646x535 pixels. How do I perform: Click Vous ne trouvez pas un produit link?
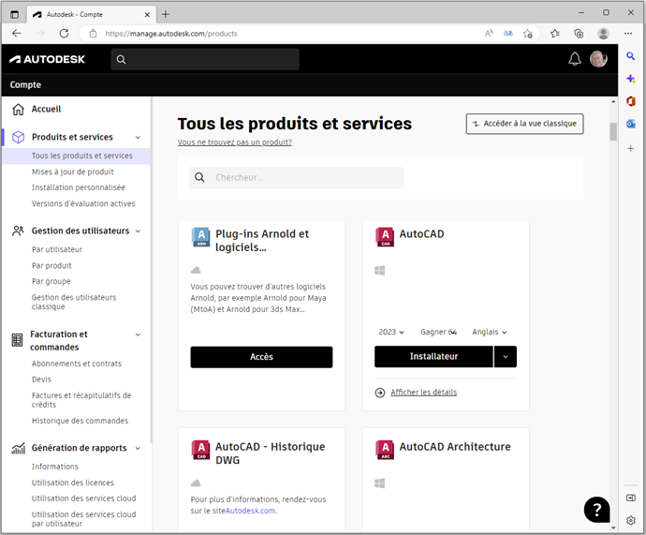234,142
